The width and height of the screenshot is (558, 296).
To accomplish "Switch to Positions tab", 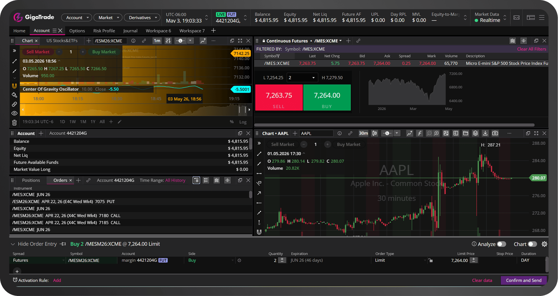I will [31, 180].
